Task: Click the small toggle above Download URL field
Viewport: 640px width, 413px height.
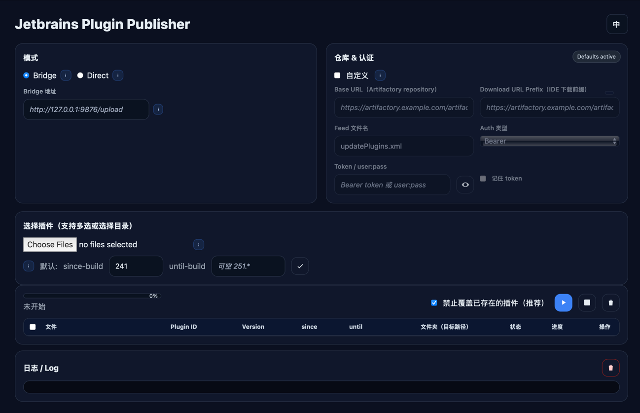Action: [609, 92]
